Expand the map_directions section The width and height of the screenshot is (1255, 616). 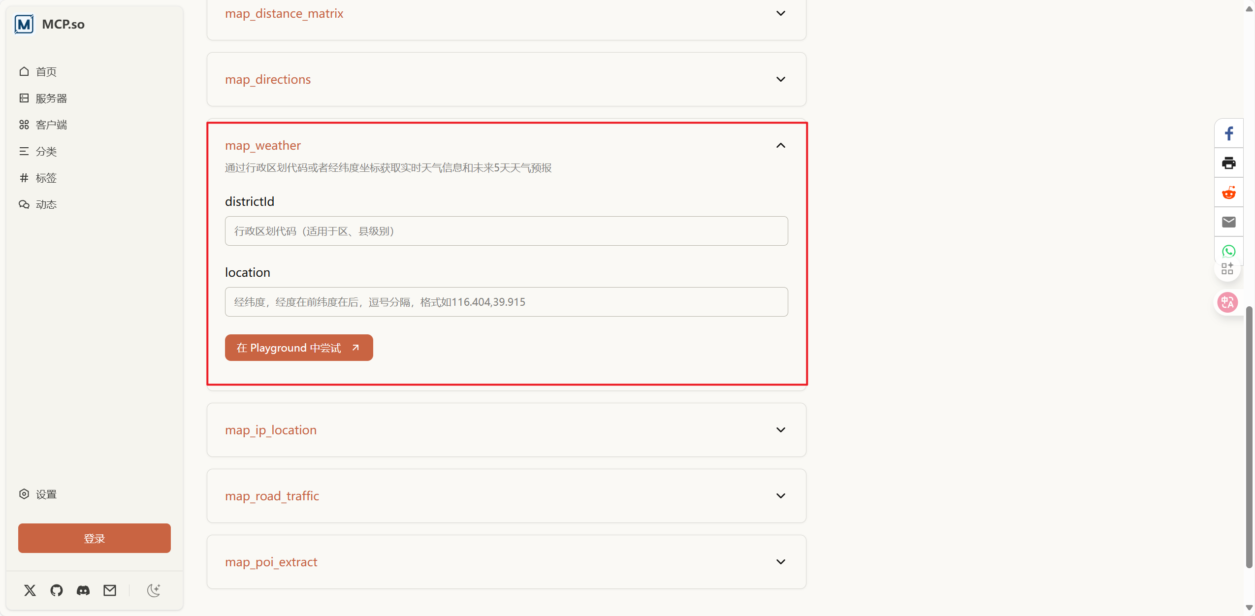[780, 79]
